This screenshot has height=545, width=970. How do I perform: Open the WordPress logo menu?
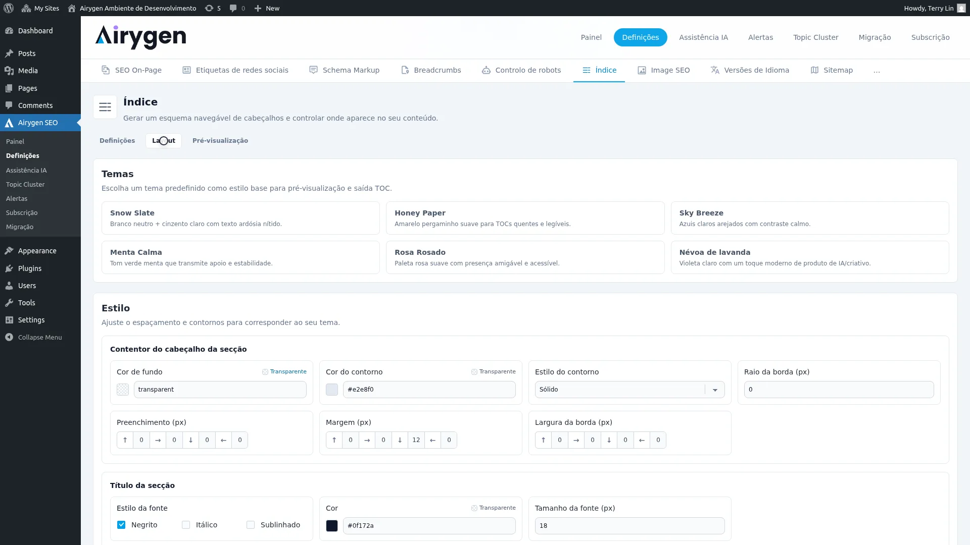(x=9, y=8)
